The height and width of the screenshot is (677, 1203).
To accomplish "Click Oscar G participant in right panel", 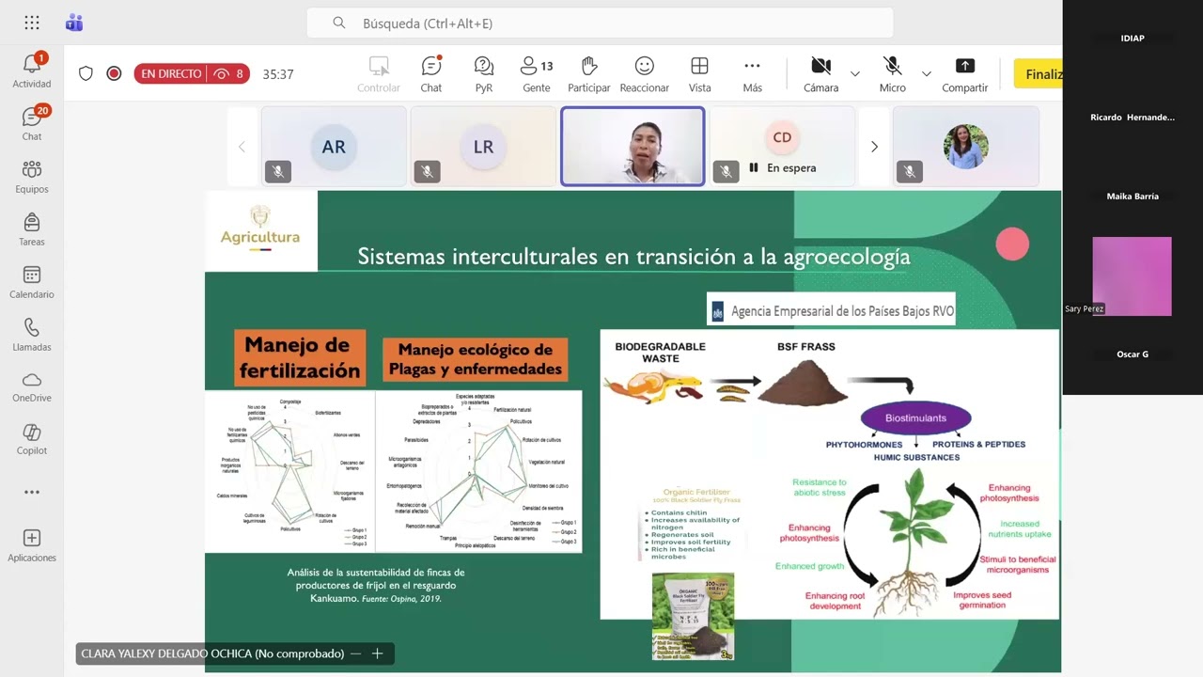I will tap(1133, 354).
